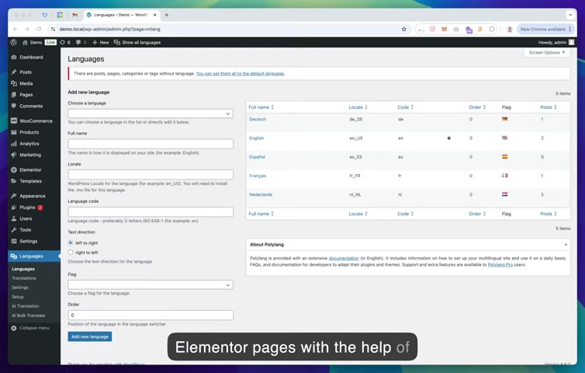Click the Settings icon in sidebar
Image resolution: width=585 pixels, height=373 pixels.
click(x=14, y=241)
